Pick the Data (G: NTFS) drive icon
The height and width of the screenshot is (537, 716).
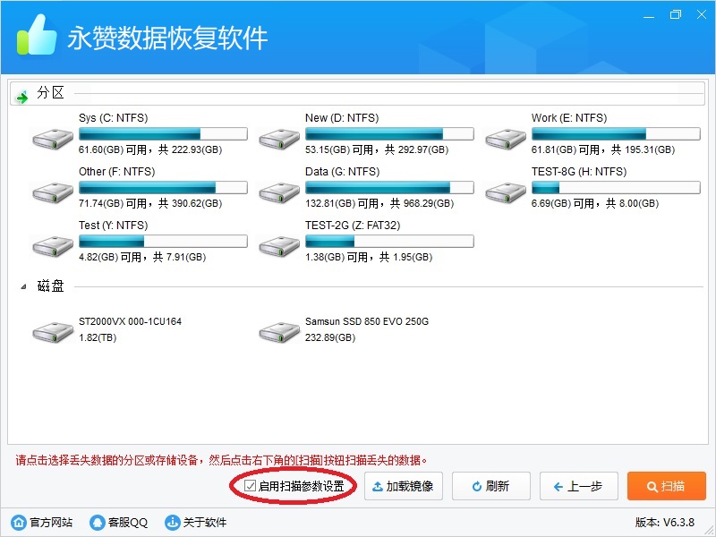point(279,192)
